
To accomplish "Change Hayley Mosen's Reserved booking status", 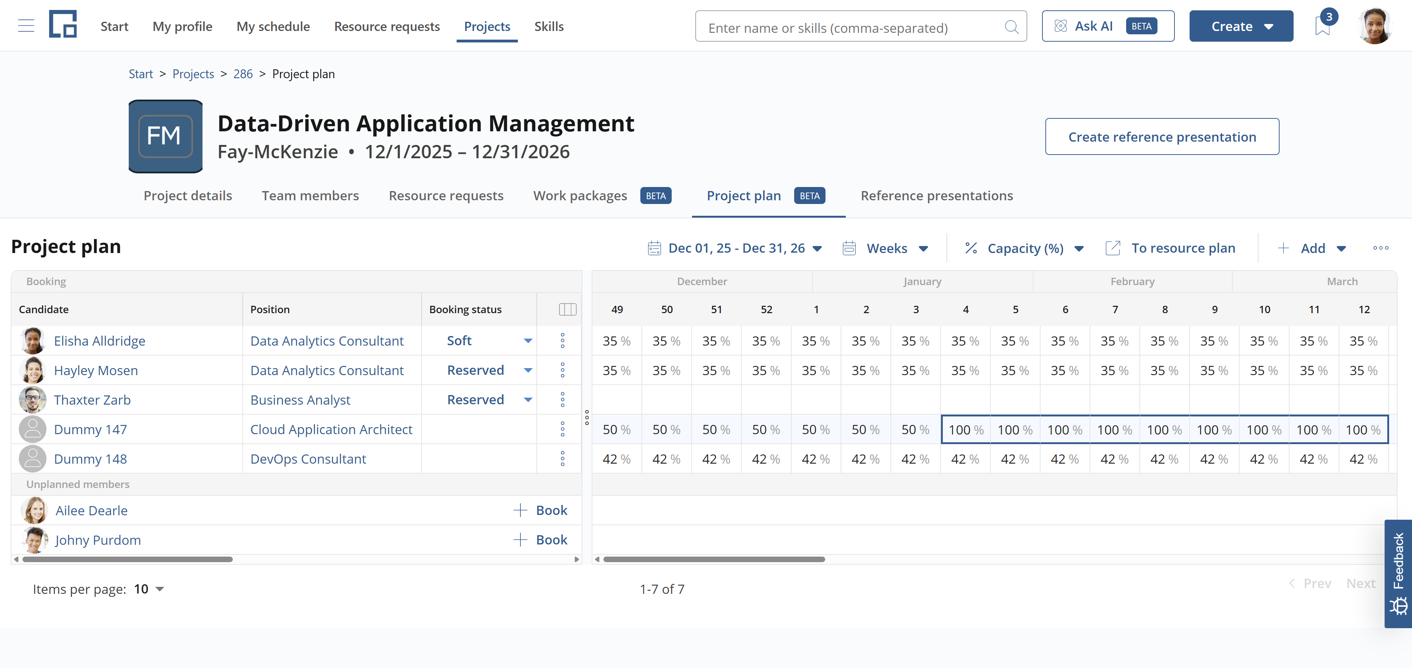I will point(489,370).
